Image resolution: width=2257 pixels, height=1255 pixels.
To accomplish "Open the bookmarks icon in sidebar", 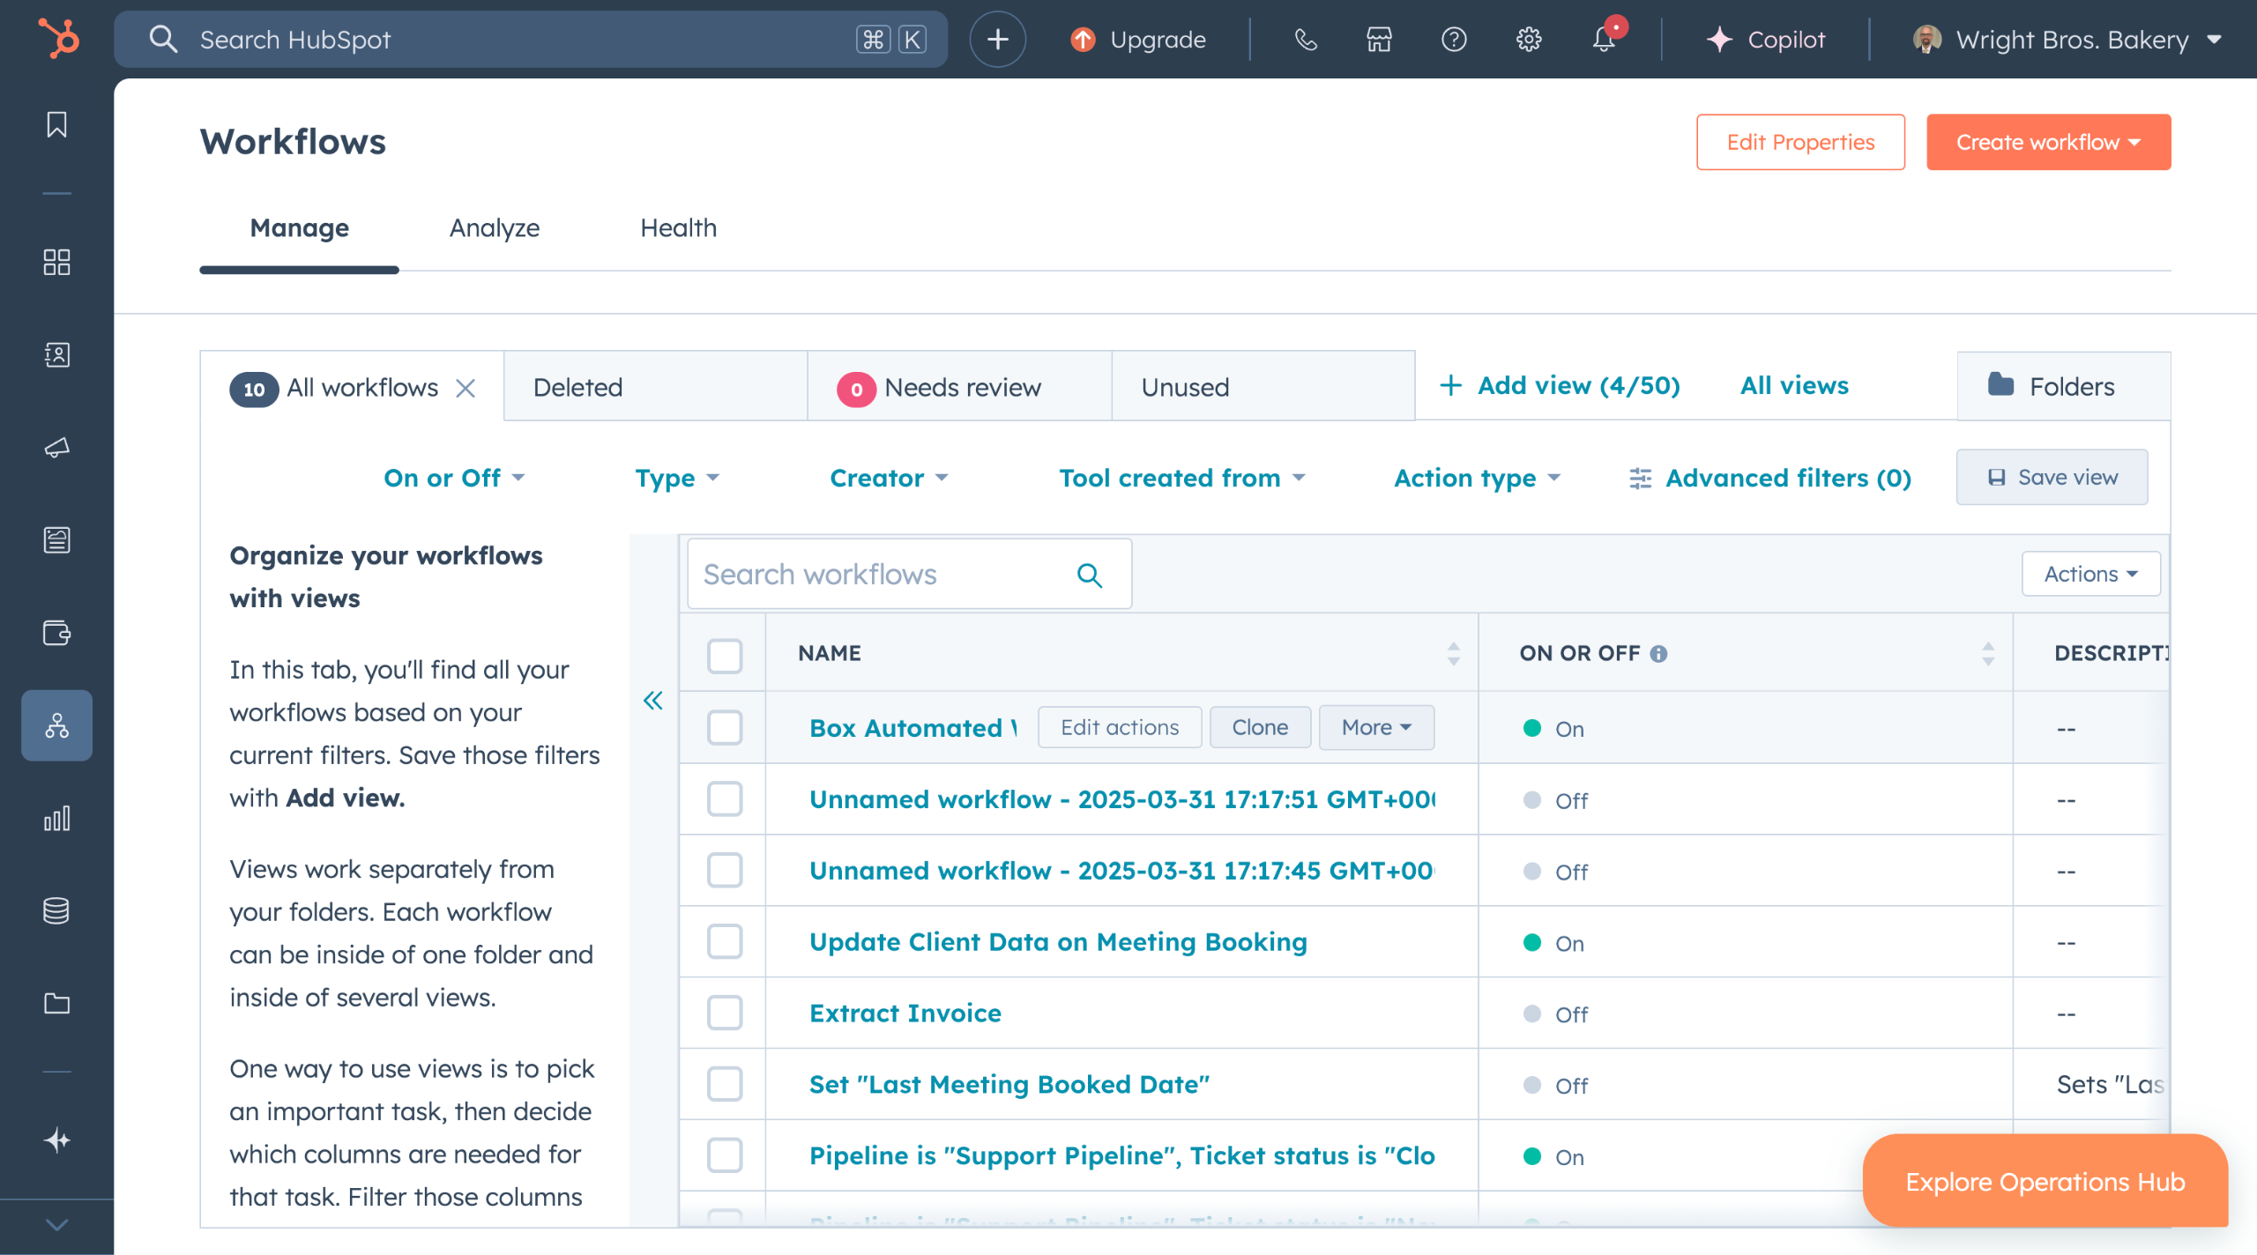I will 56,124.
